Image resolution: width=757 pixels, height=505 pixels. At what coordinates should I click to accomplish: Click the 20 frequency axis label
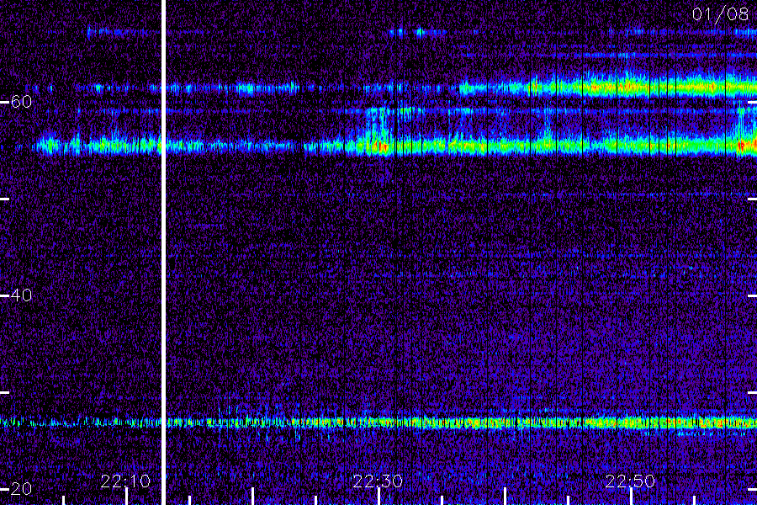click(21, 488)
